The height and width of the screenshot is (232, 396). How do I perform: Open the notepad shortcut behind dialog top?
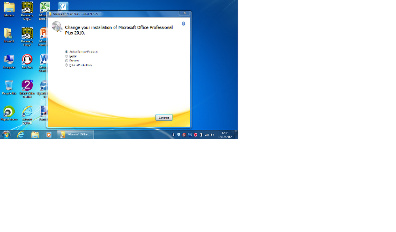[63, 6]
